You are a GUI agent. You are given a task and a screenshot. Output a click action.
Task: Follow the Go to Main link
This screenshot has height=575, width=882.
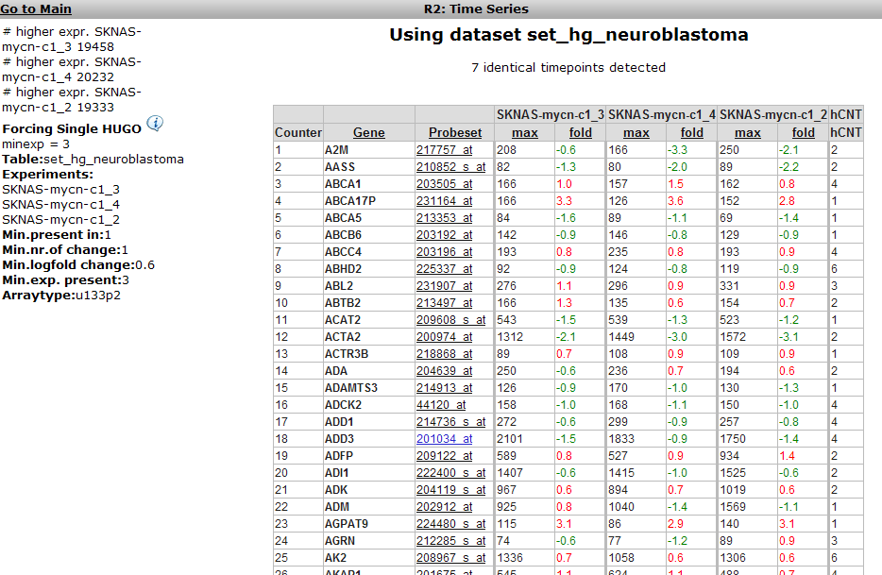coord(36,8)
